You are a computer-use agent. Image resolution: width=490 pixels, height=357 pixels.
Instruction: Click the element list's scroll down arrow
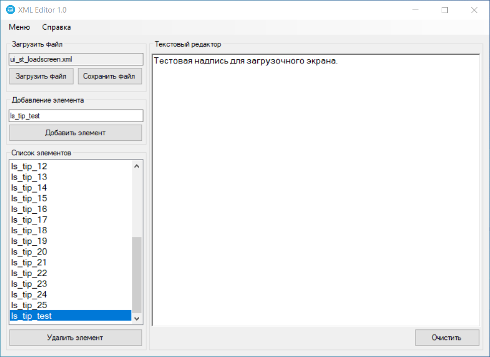coord(136,319)
